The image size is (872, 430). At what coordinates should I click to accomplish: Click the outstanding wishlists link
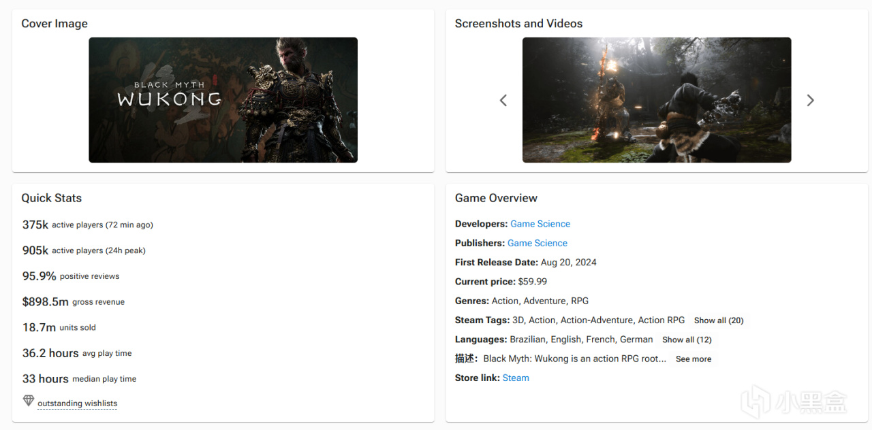click(78, 403)
